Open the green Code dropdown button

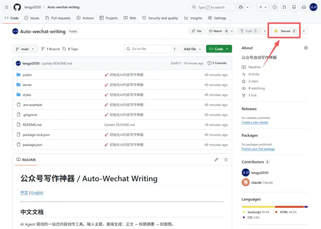219,49
